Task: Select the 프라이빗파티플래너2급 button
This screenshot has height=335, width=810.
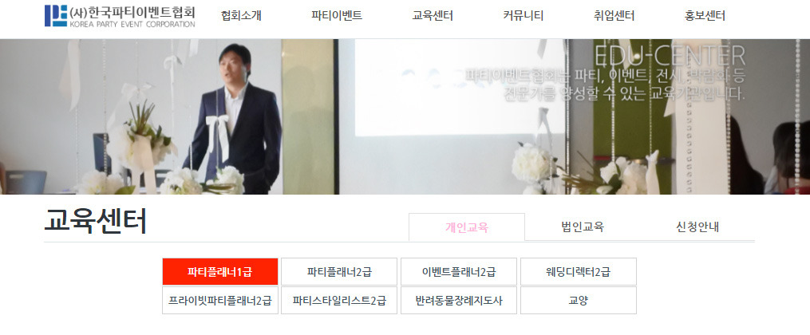Action: click(x=220, y=301)
